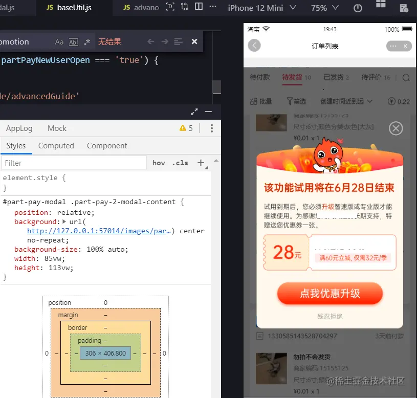Toggle split editor layout icon
Image resolution: width=417 pixels, height=398 pixels.
pyautogui.click(x=199, y=7)
